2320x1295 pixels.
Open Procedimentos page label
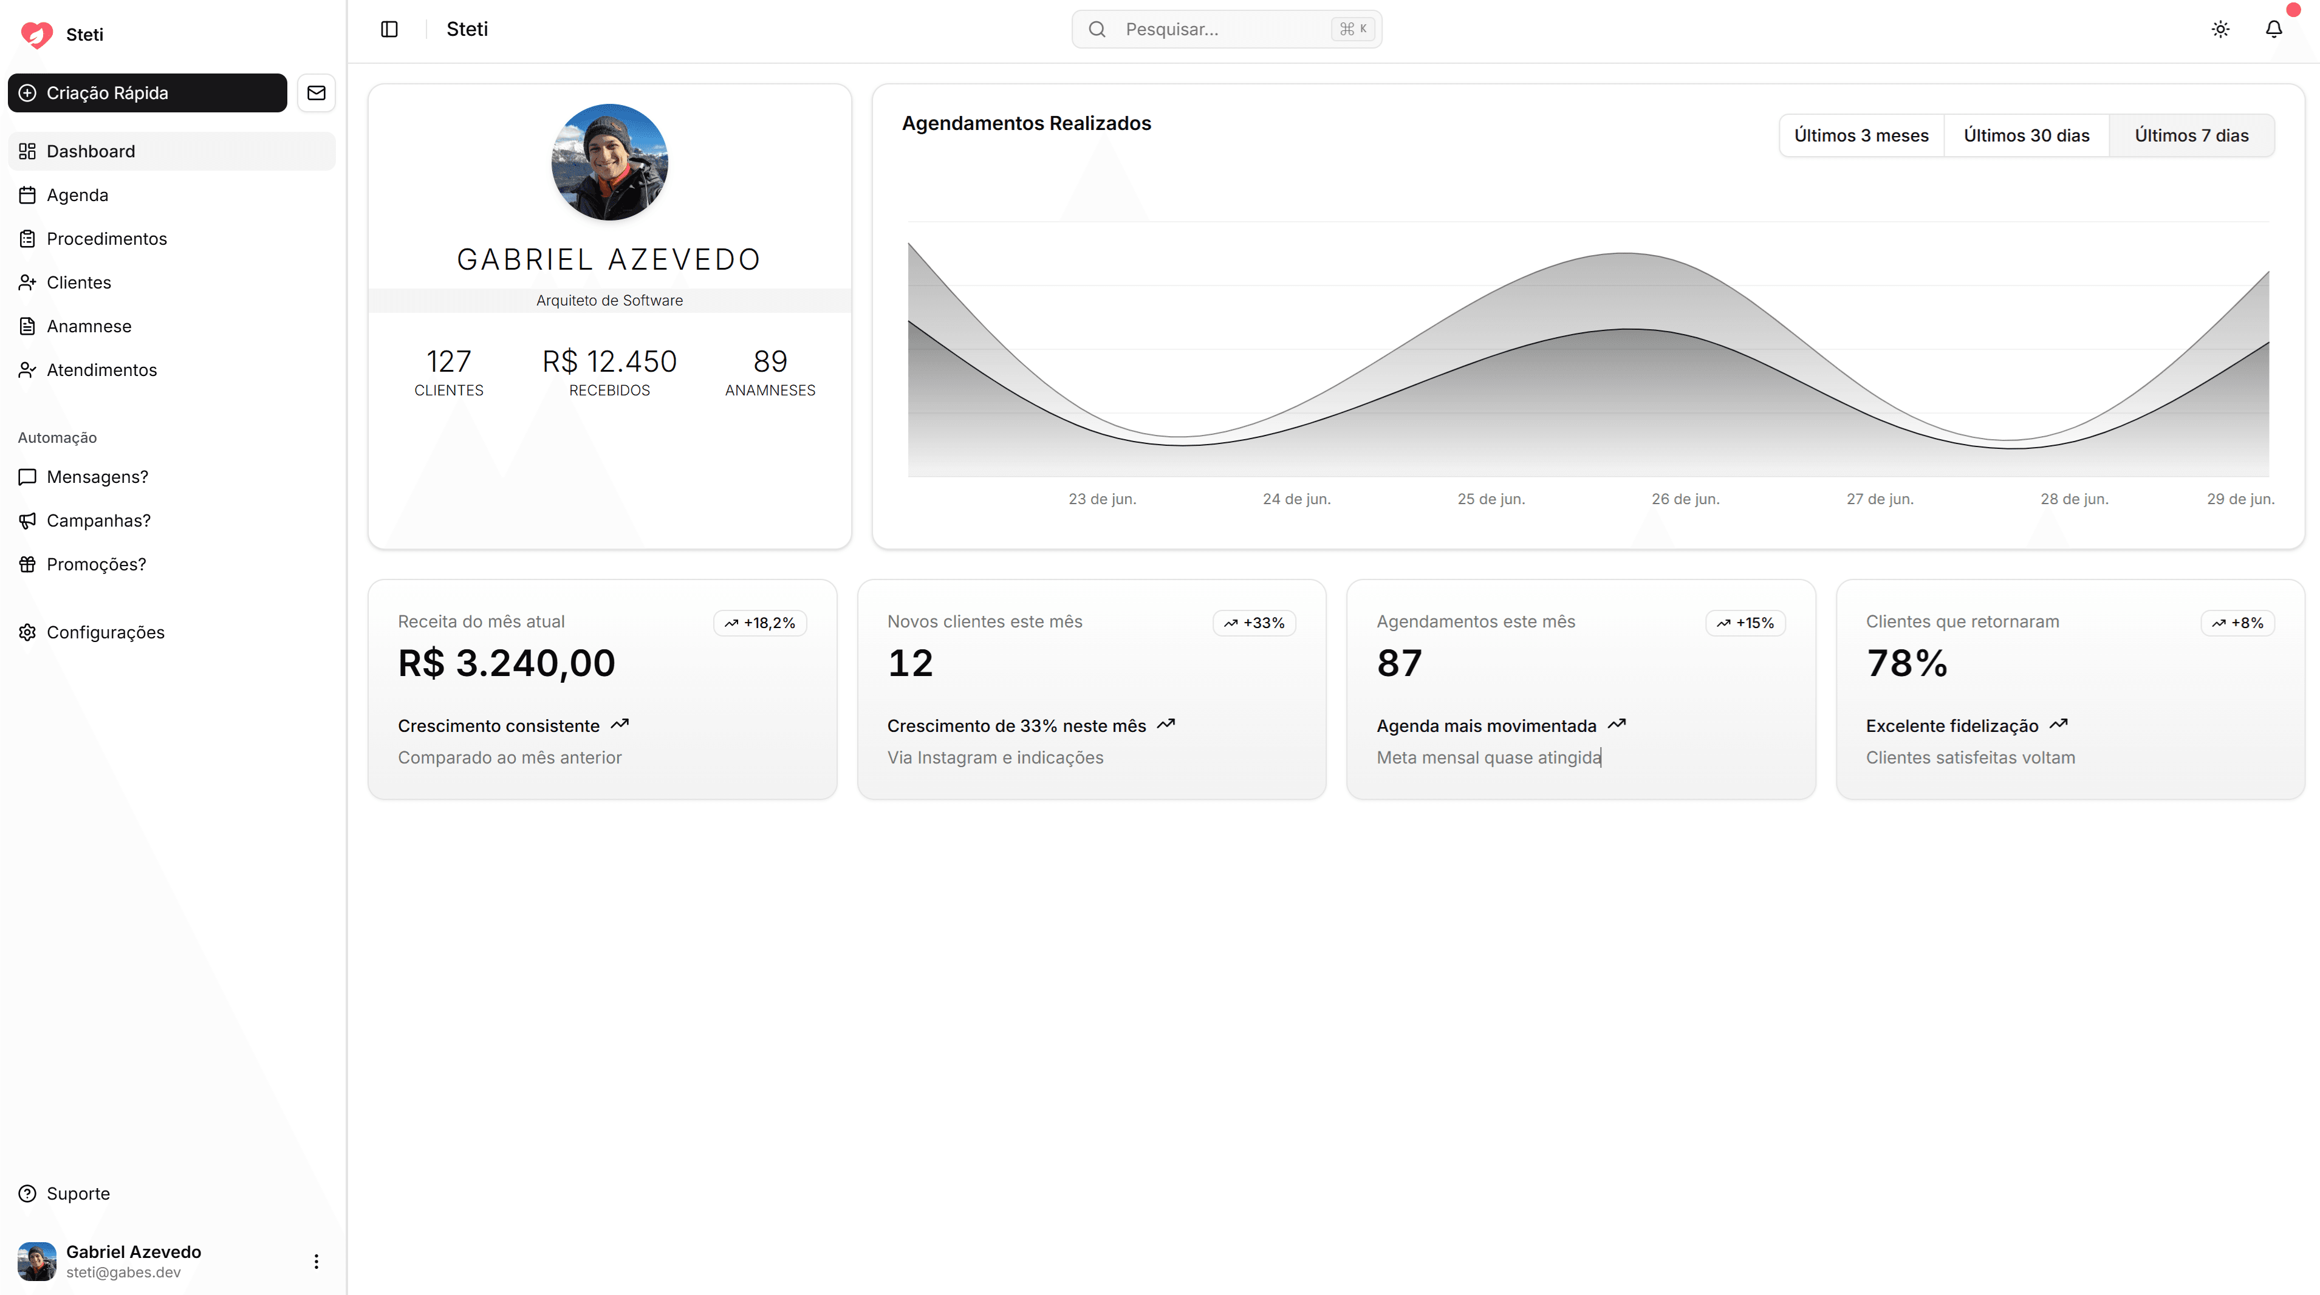pyautogui.click(x=107, y=239)
